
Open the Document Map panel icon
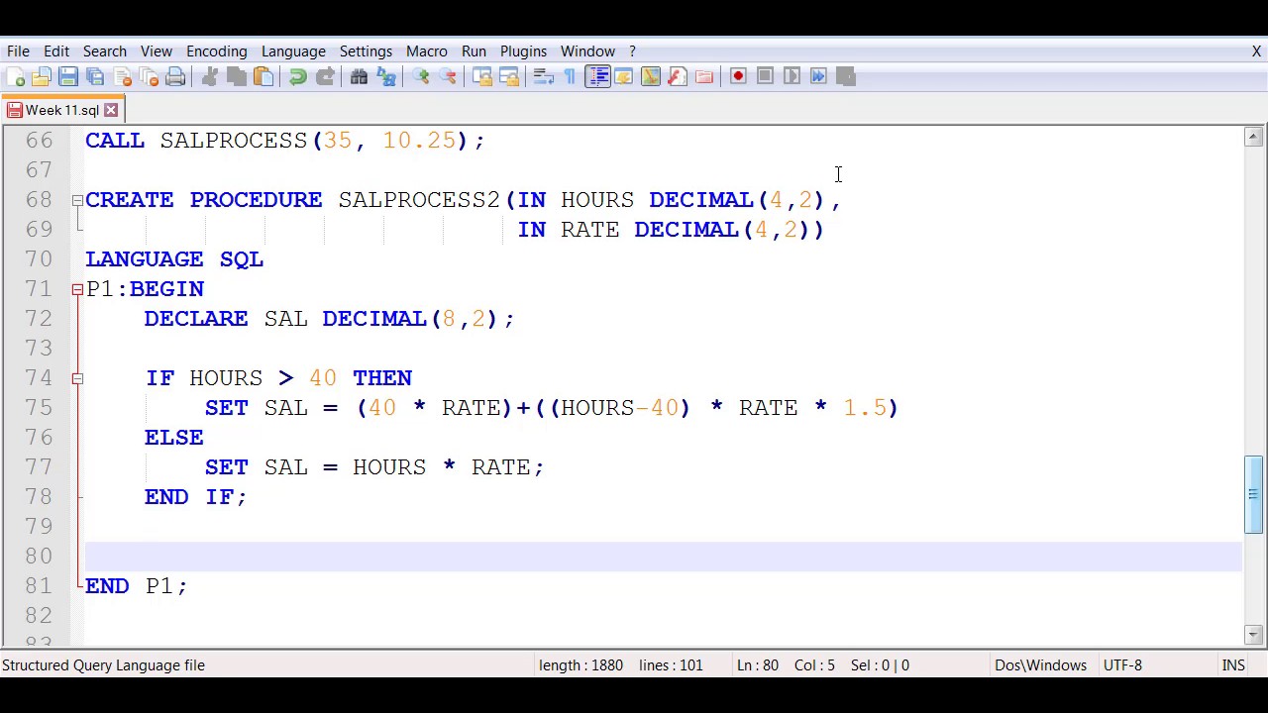651,76
